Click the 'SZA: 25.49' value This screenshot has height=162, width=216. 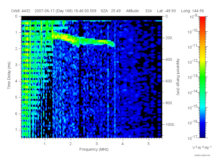click(x=111, y=11)
